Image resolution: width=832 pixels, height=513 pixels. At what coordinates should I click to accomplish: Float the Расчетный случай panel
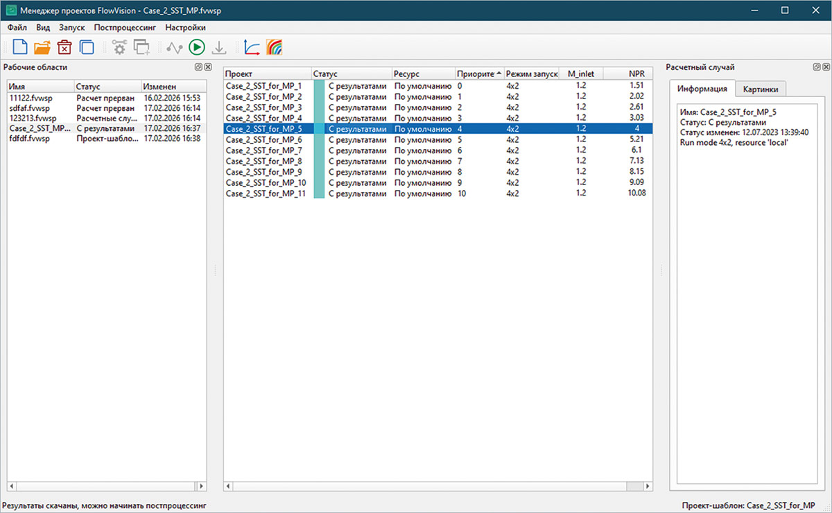point(816,67)
